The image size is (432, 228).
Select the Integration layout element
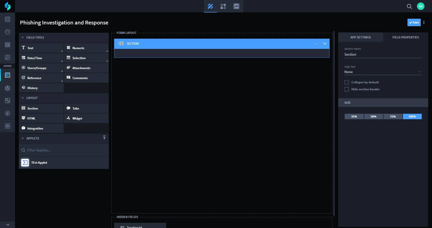[x=41, y=128]
